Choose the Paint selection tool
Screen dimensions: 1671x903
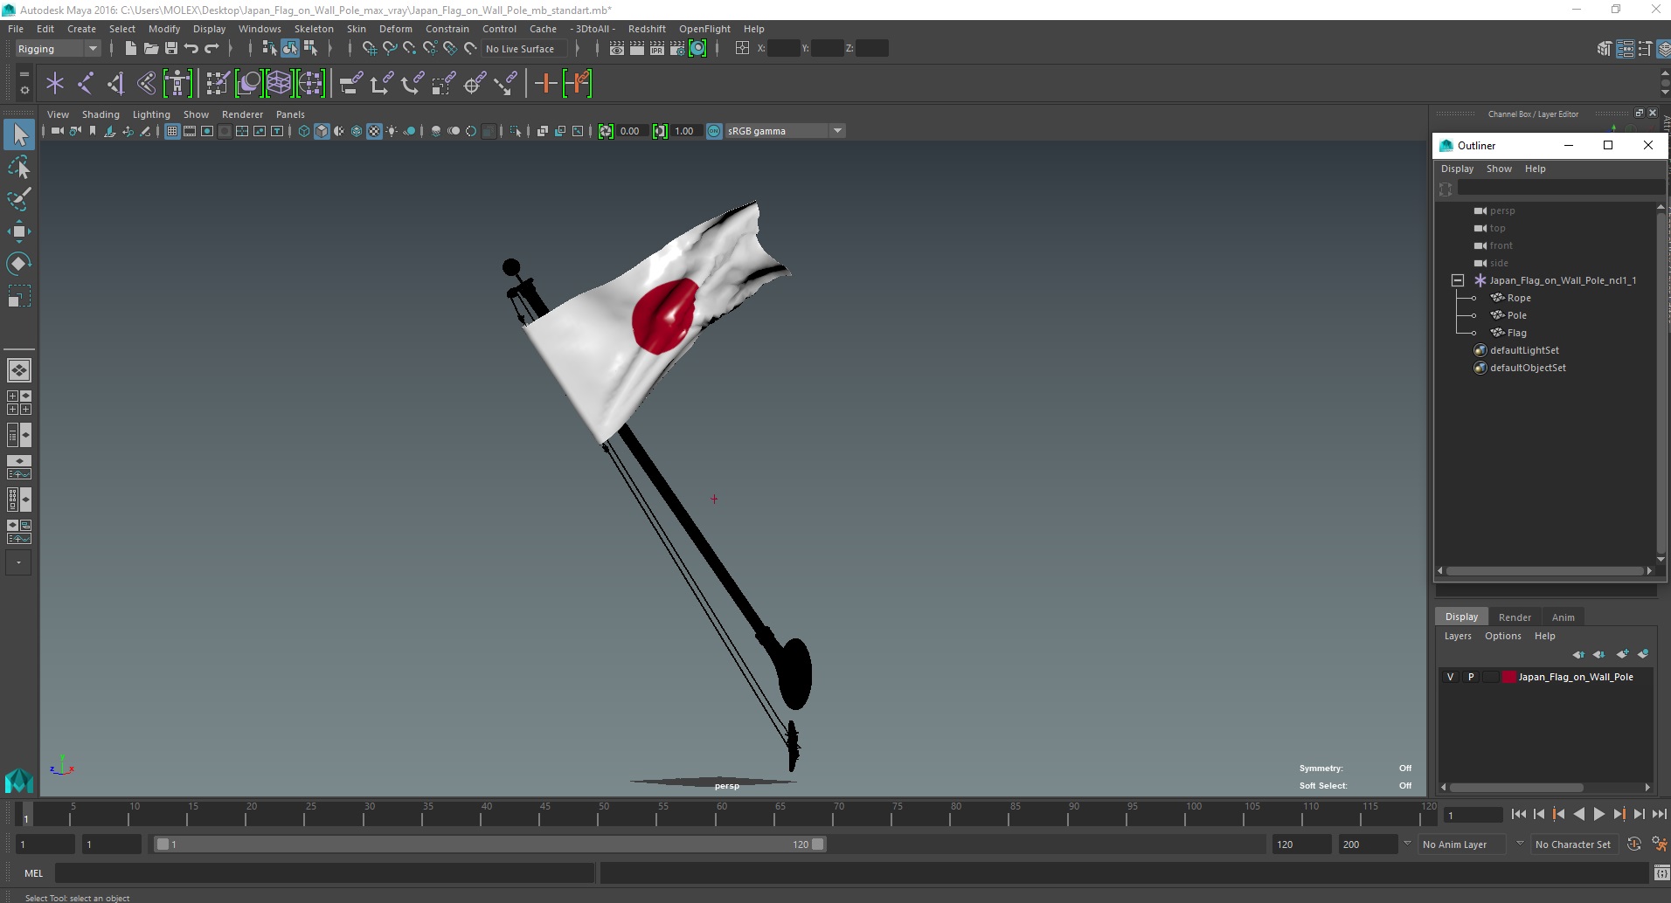click(19, 199)
